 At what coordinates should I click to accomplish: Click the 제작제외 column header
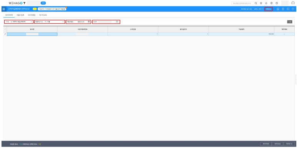click(284, 29)
